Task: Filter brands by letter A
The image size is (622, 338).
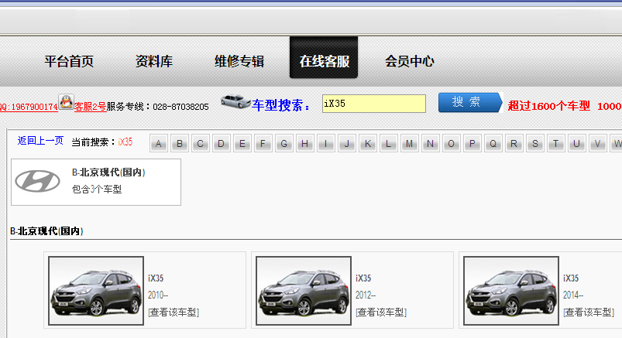Action: point(159,143)
